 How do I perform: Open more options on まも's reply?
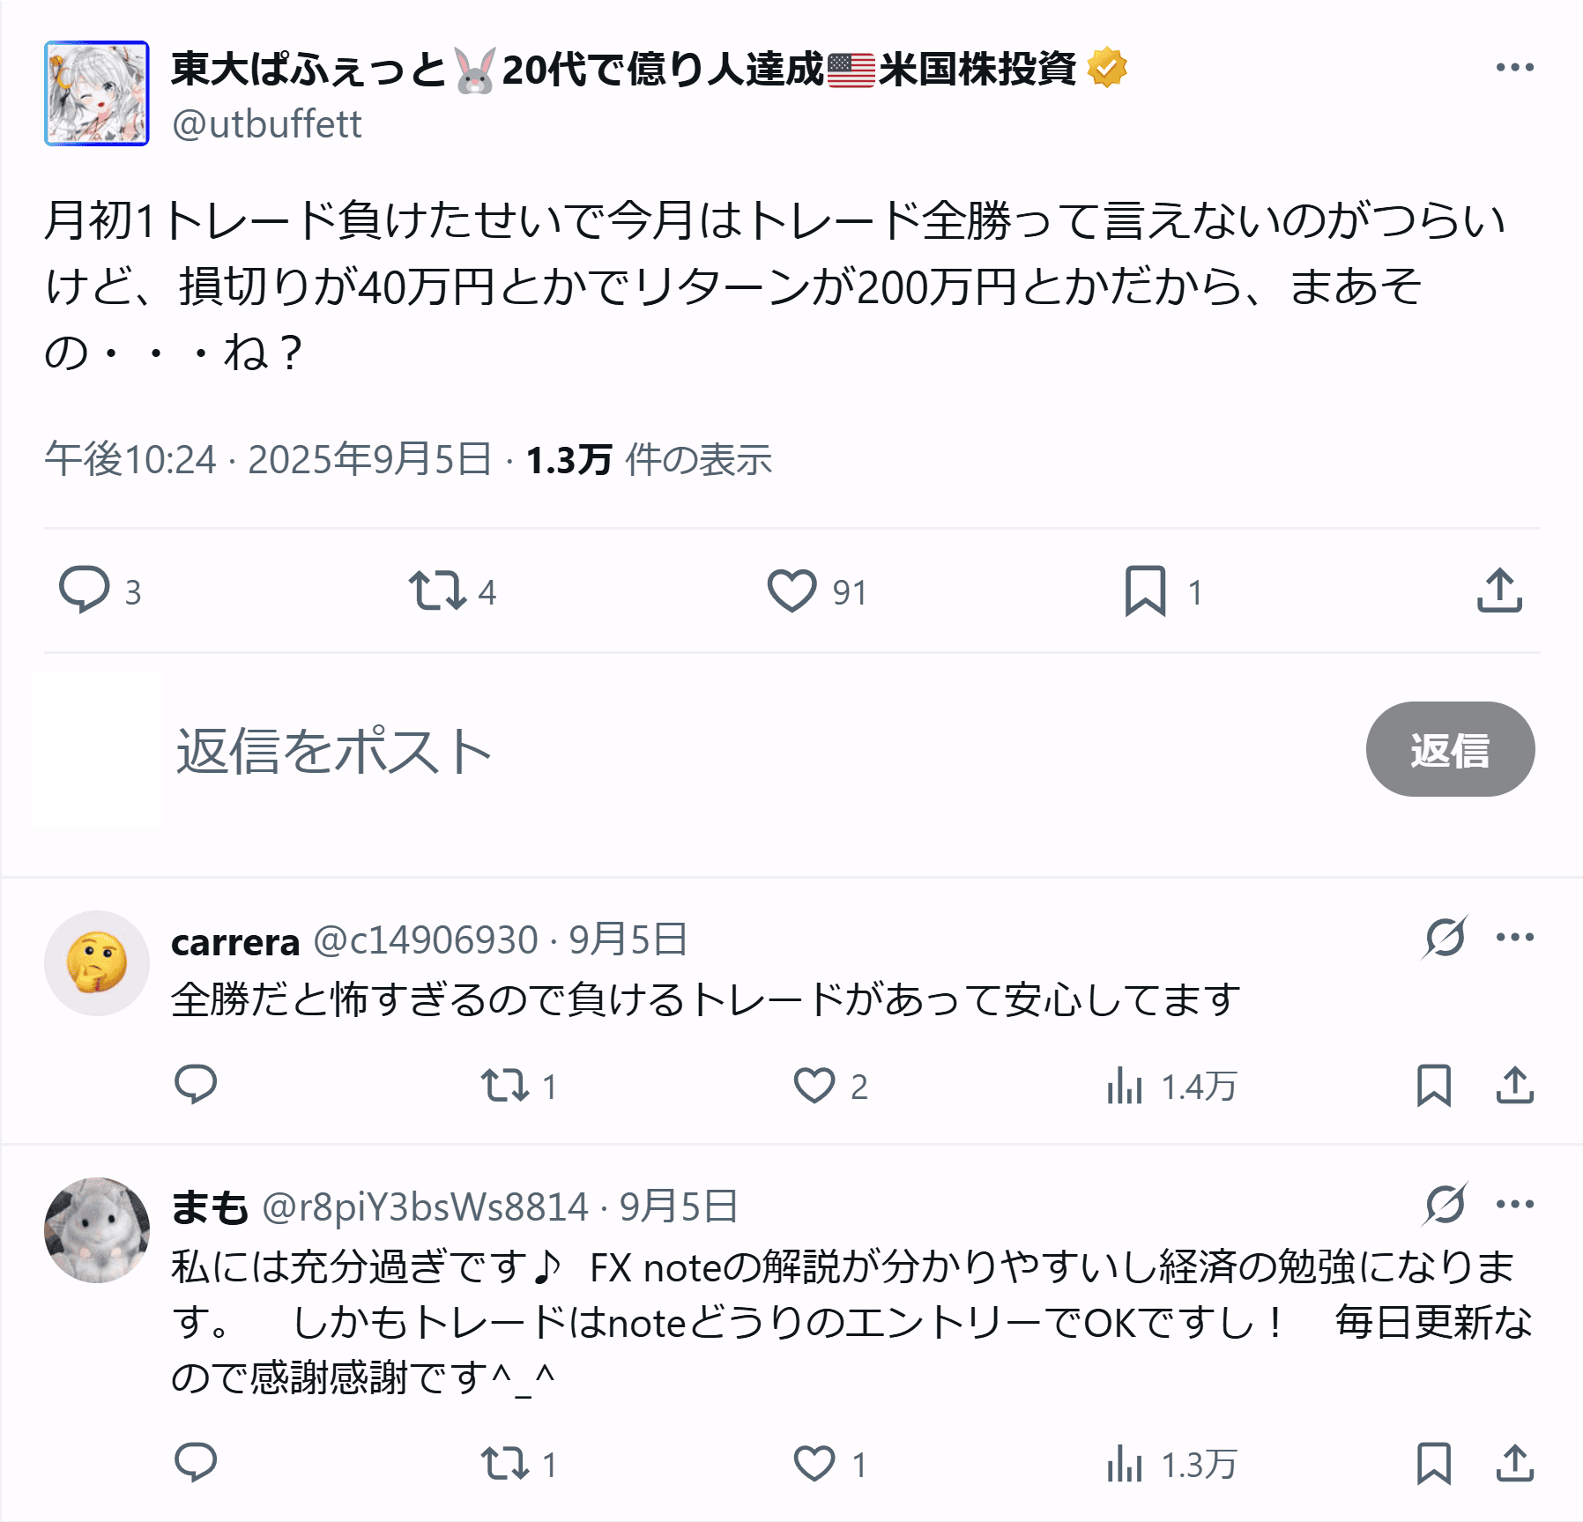pos(1514,1204)
